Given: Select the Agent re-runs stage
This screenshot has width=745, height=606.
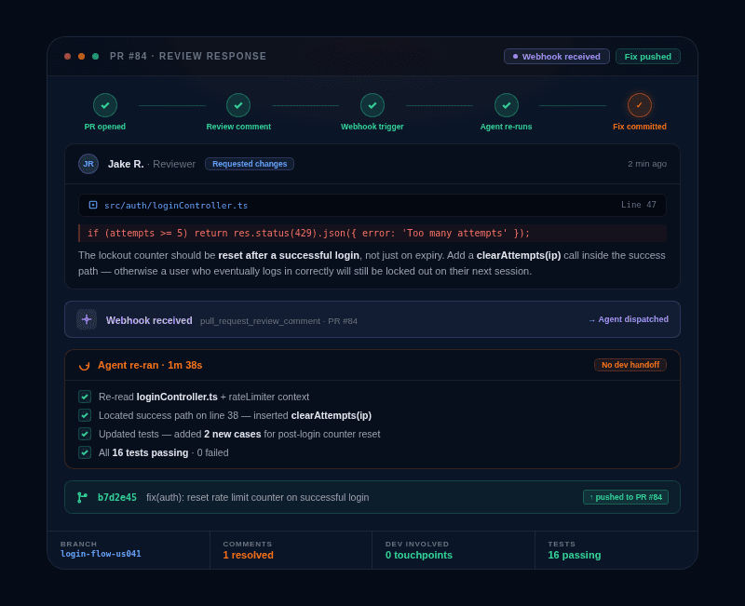Looking at the screenshot, I should [506, 105].
